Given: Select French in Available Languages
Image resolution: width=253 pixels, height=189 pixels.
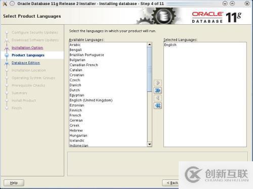Looking at the screenshot, I should point(108,115).
